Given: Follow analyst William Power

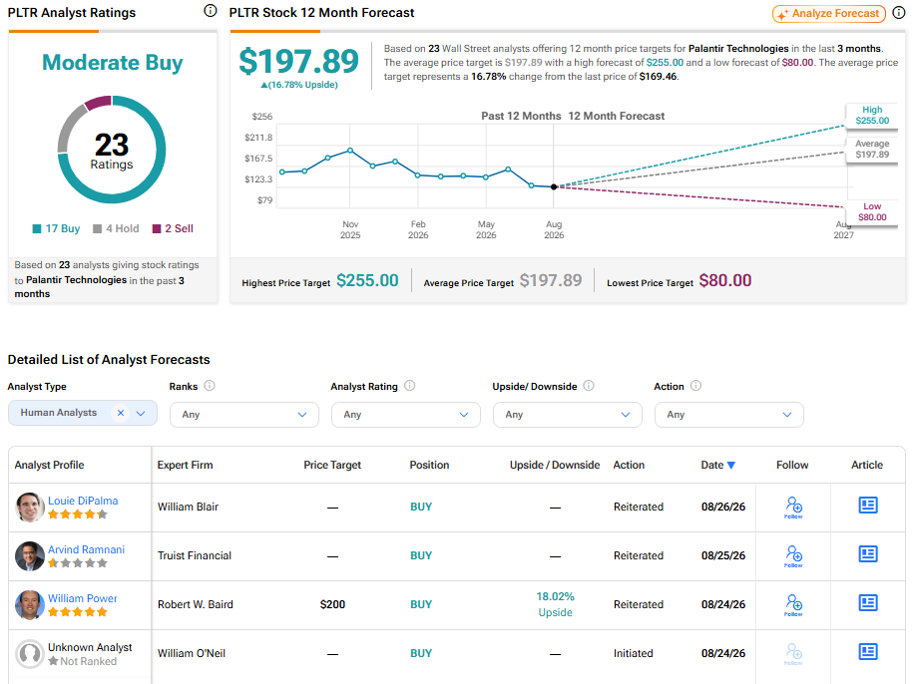Looking at the screenshot, I should coord(793,604).
